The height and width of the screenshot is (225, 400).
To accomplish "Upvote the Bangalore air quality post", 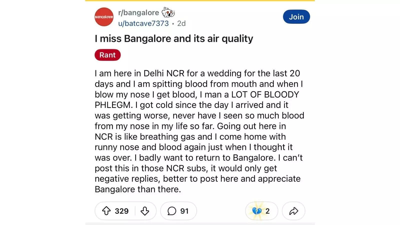I will 106,211.
